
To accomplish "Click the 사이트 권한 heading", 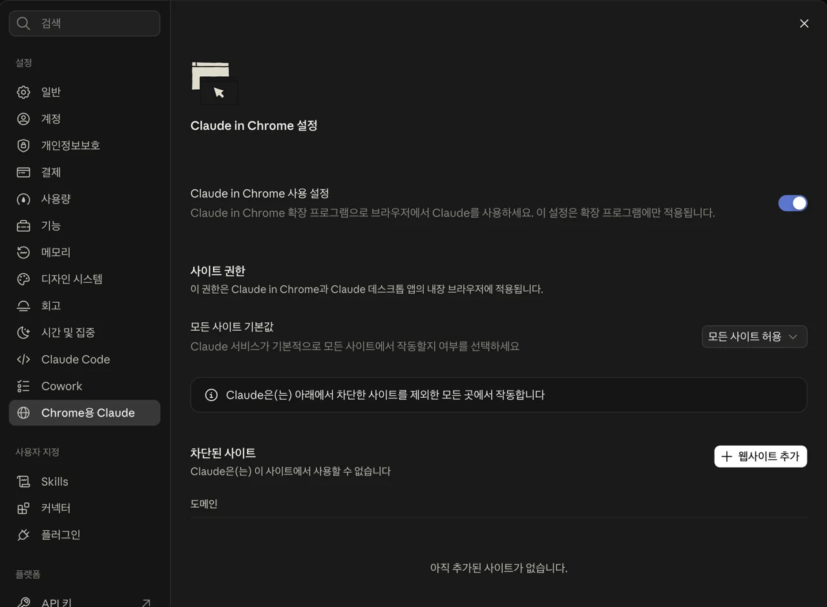I will click(218, 271).
